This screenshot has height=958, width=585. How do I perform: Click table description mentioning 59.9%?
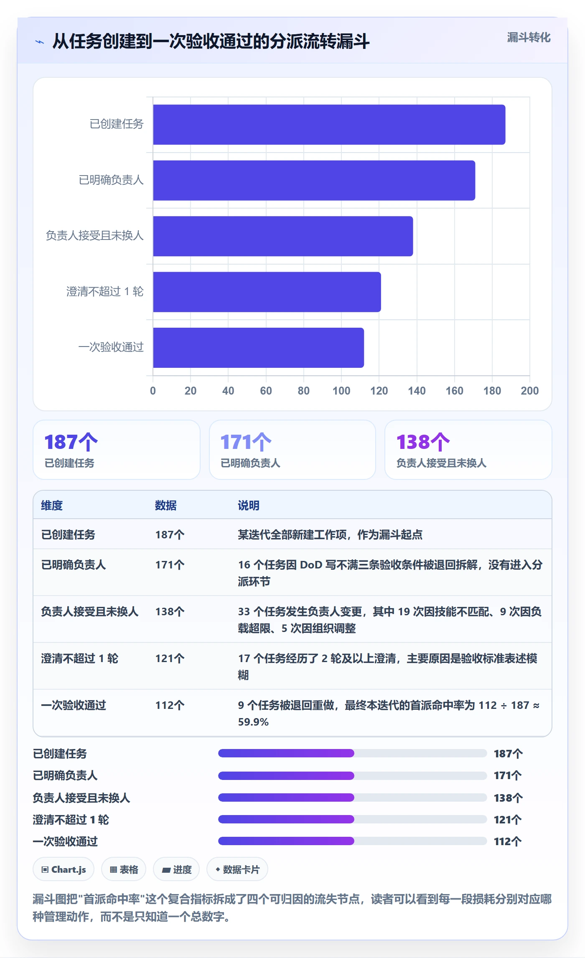point(389,713)
